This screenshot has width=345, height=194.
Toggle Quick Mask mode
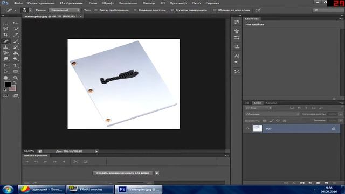point(5,95)
